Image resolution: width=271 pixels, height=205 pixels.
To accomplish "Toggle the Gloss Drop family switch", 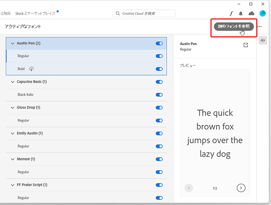I will [x=159, y=108].
